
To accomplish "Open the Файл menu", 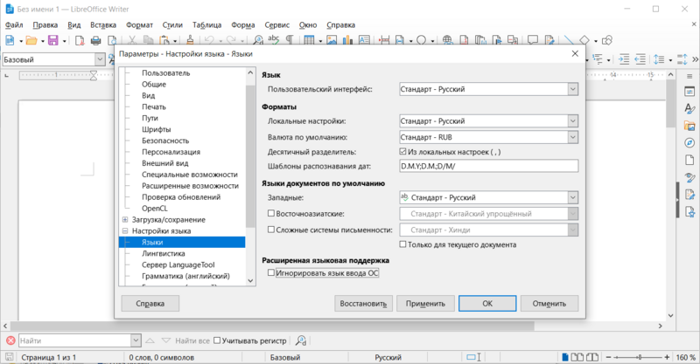I will 14,25.
